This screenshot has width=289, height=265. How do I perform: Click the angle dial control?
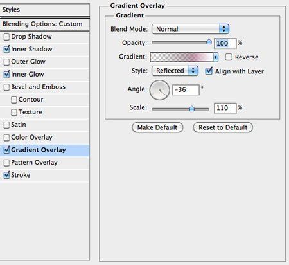159,90
